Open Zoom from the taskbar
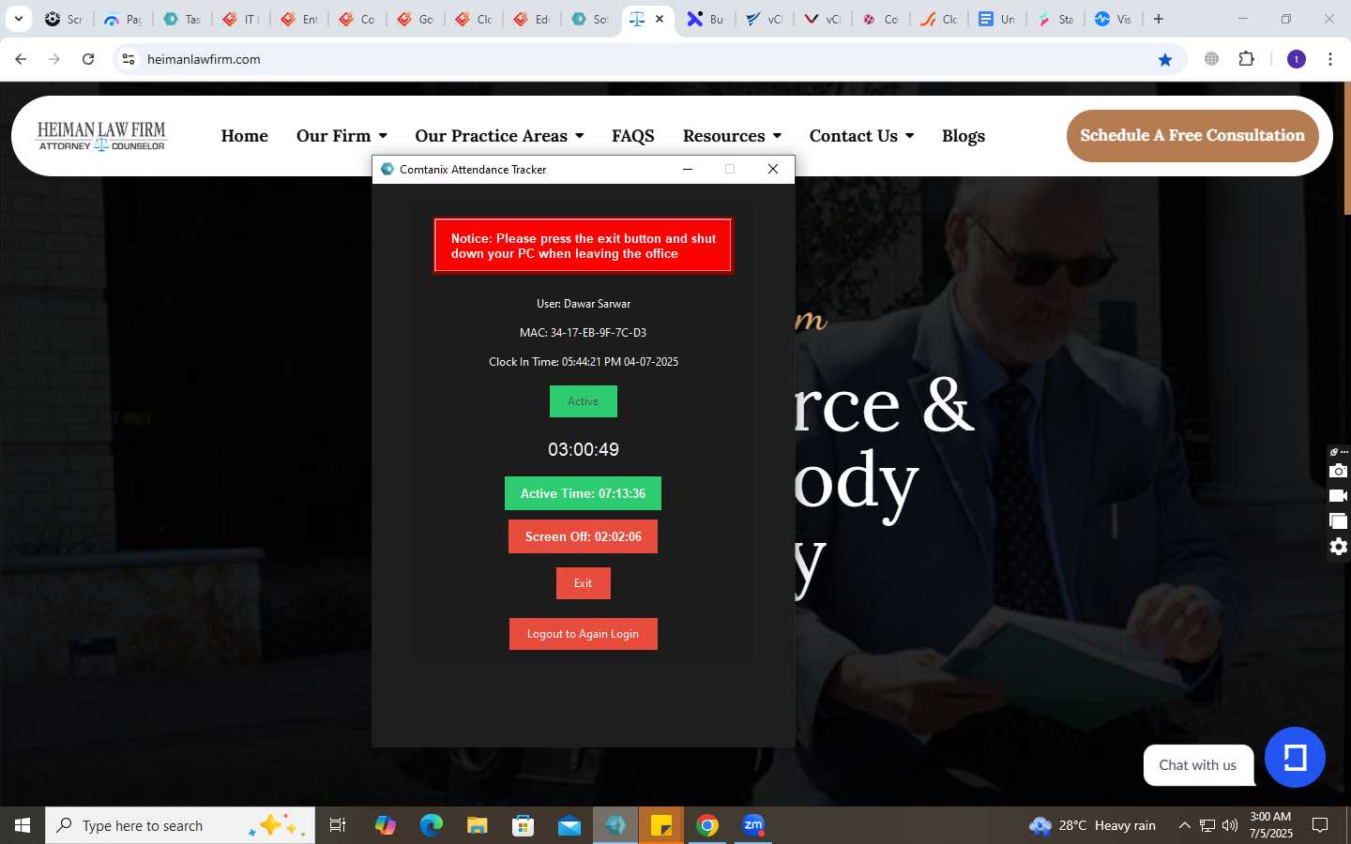The height and width of the screenshot is (844, 1351). click(753, 825)
